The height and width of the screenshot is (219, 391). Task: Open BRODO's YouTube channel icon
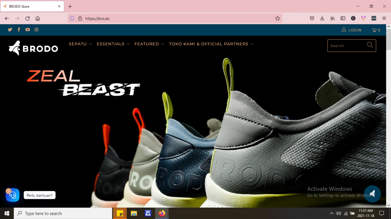point(28,30)
